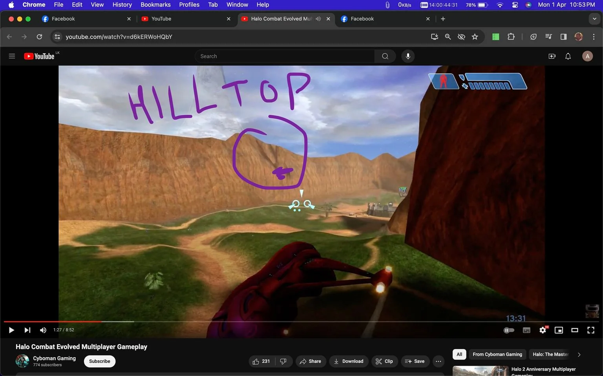Image resolution: width=603 pixels, height=376 pixels.
Task: Switch to miniplayer mode
Action: [559, 330]
